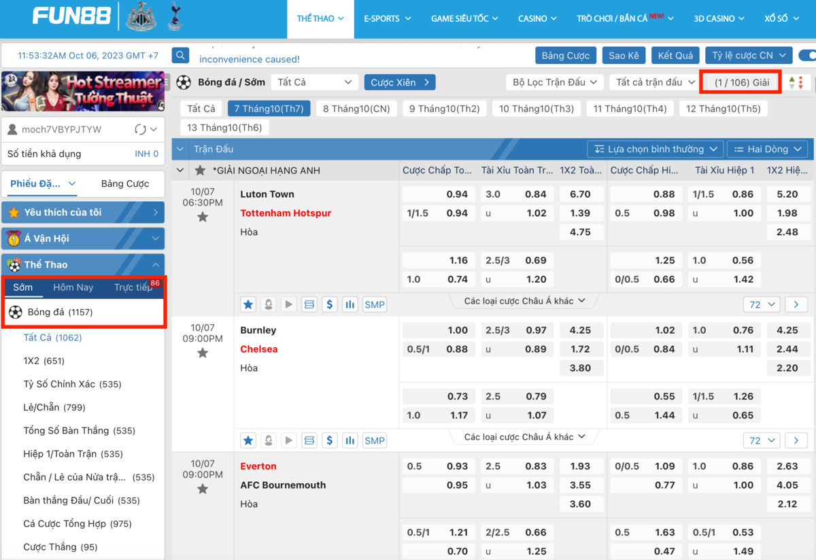Toggle the gray star under Burnley match time

click(203, 353)
